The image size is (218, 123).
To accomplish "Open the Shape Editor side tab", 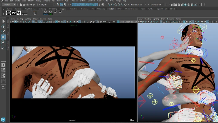I will pos(8,46).
